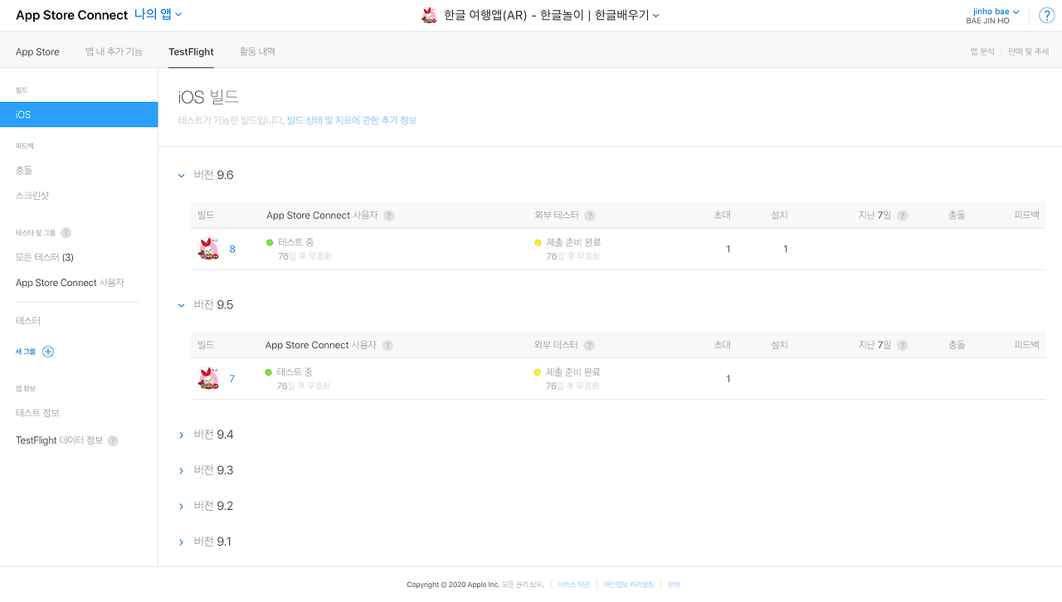This screenshot has width=1062, height=602.
Task: Open the 개인정보 처리방침 footer link
Action: click(629, 585)
